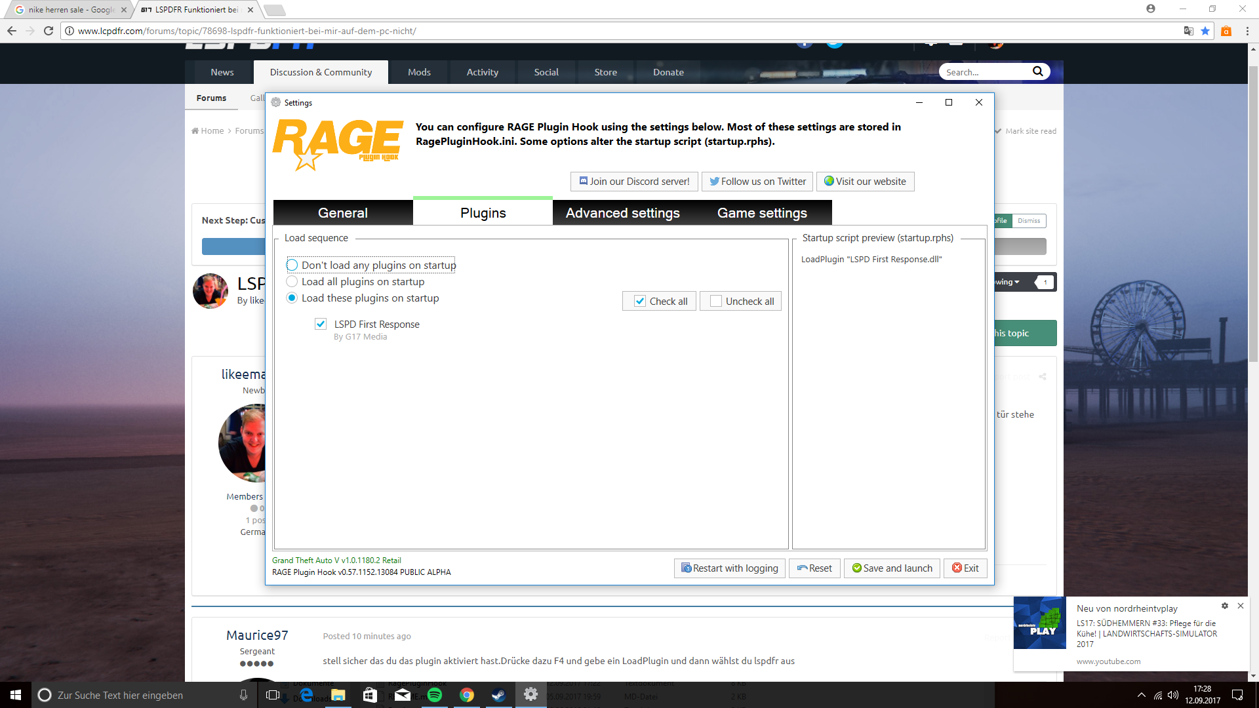Click the Twitter bird icon
This screenshot has width=1259, height=708.
pyautogui.click(x=714, y=181)
